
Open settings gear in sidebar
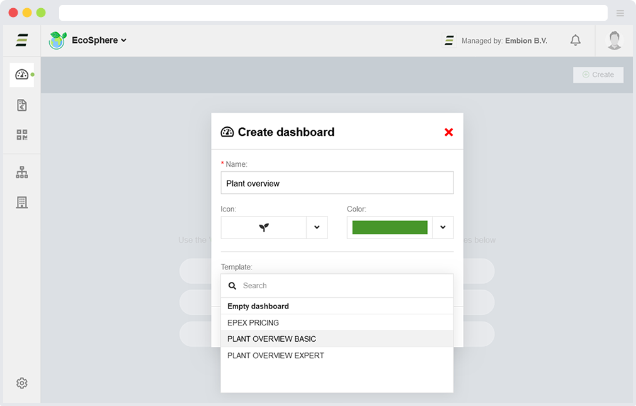pos(22,383)
